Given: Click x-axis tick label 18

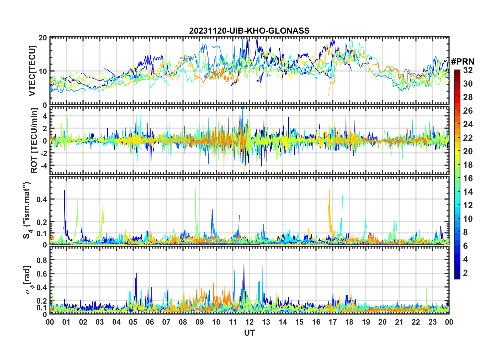Looking at the screenshot, I should [349, 322].
